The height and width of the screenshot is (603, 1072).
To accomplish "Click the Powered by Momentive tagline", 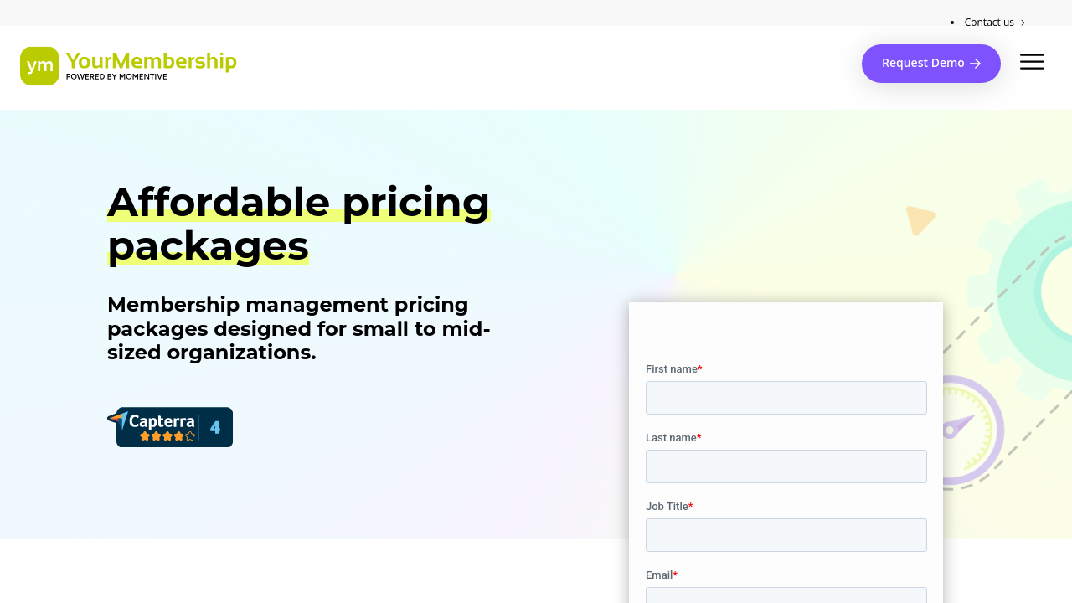I will pos(116,77).
